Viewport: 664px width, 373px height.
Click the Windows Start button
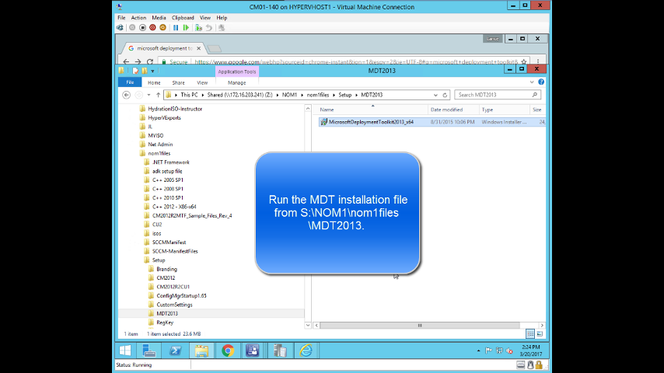[124, 350]
